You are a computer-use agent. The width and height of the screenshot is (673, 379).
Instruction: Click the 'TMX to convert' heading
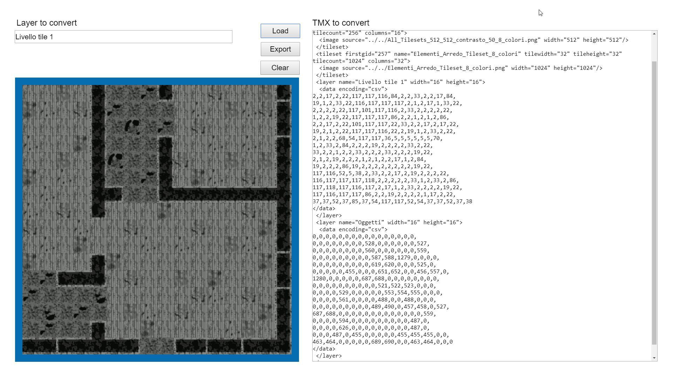(x=341, y=23)
